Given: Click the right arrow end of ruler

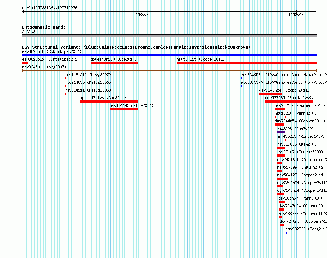Looking at the screenshot, I should click(x=316, y=11).
